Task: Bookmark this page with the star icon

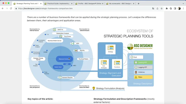Action: coord(161,8)
